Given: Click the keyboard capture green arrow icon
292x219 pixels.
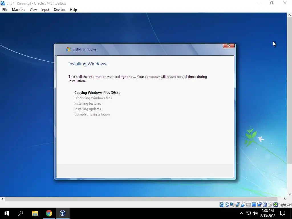Looking at the screenshot, I should pos(275,205).
